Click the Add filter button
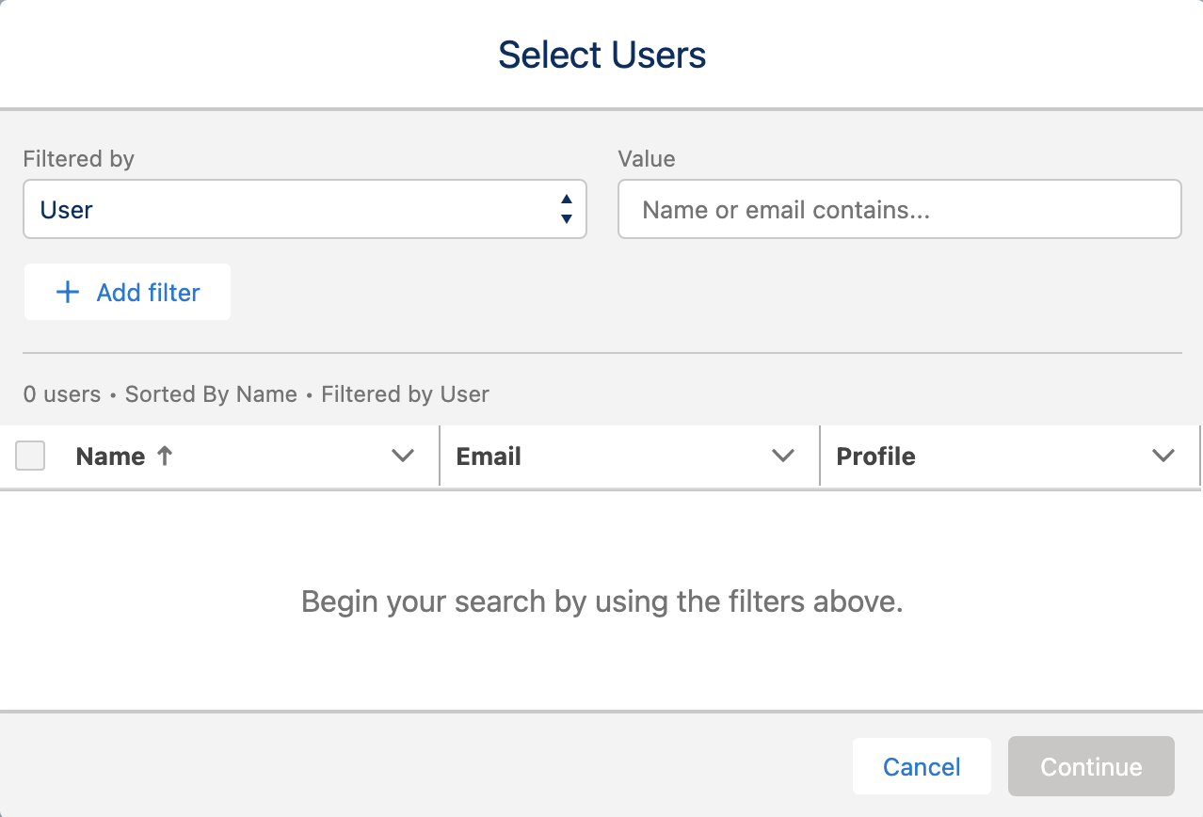 tap(126, 292)
